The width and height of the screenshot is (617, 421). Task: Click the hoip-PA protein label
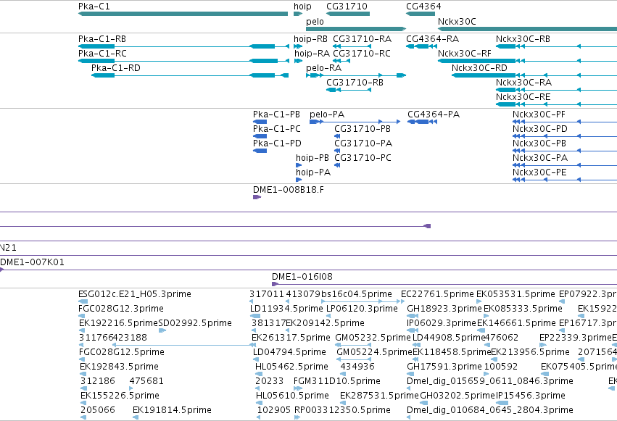pyautogui.click(x=313, y=172)
